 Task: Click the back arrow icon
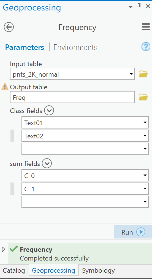(9, 27)
